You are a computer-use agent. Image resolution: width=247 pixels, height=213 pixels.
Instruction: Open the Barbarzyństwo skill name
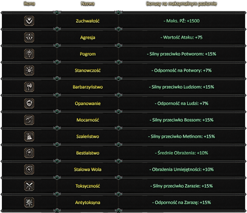[88, 87]
